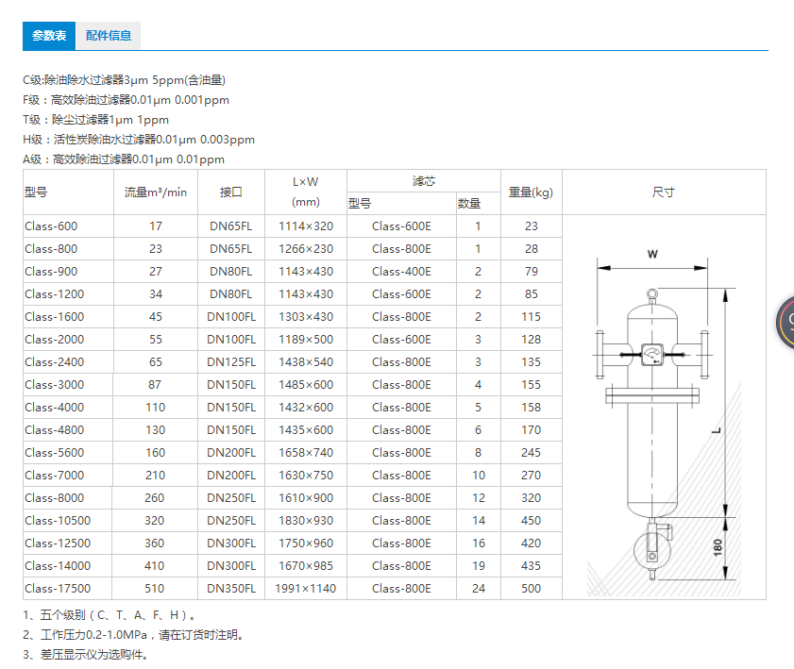Select the Class-1200 model cell
794x669 pixels.
68,294
